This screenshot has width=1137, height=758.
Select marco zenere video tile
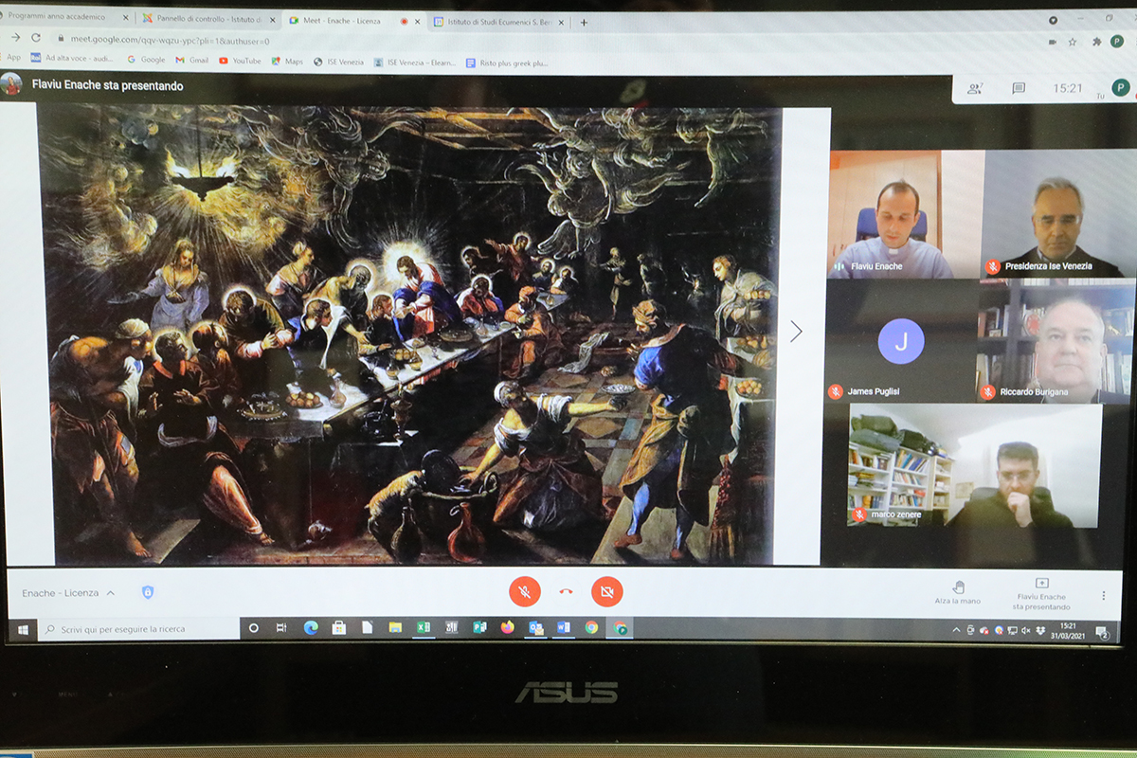click(x=975, y=466)
